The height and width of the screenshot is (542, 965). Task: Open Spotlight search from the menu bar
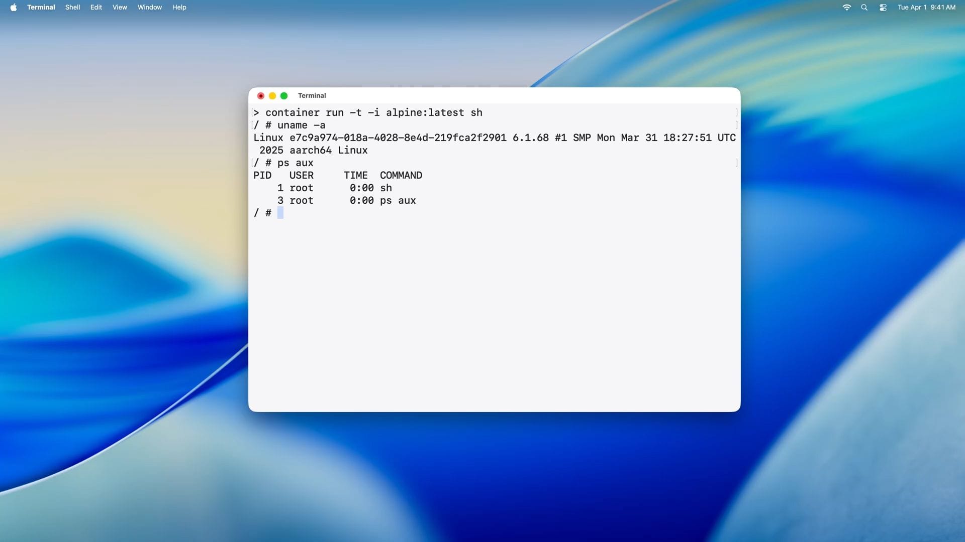pos(864,7)
